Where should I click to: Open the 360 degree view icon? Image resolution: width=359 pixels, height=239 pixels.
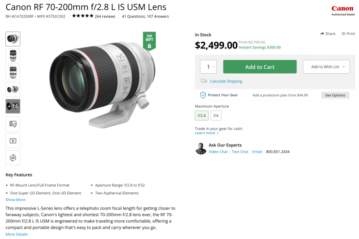pyautogui.click(x=13, y=158)
